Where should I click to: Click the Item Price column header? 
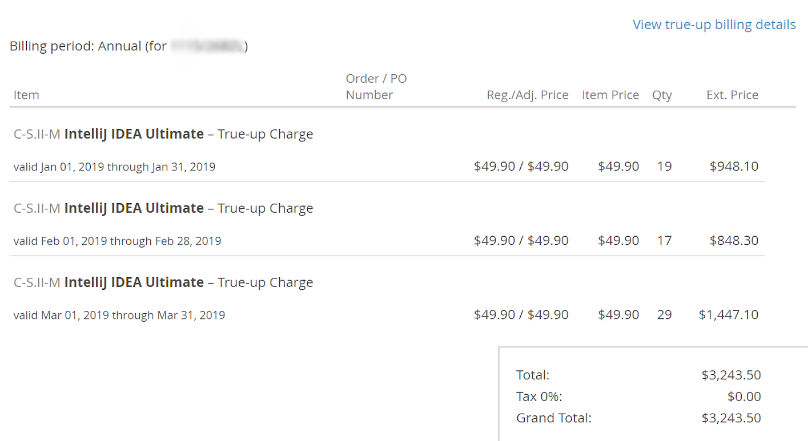610,95
